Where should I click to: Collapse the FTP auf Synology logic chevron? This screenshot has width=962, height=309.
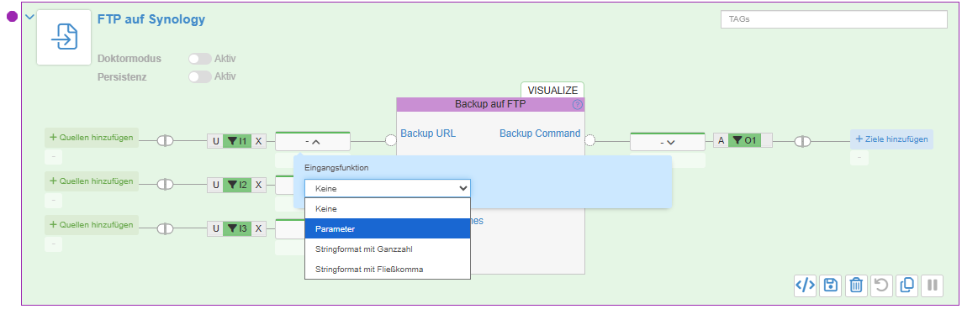29,17
